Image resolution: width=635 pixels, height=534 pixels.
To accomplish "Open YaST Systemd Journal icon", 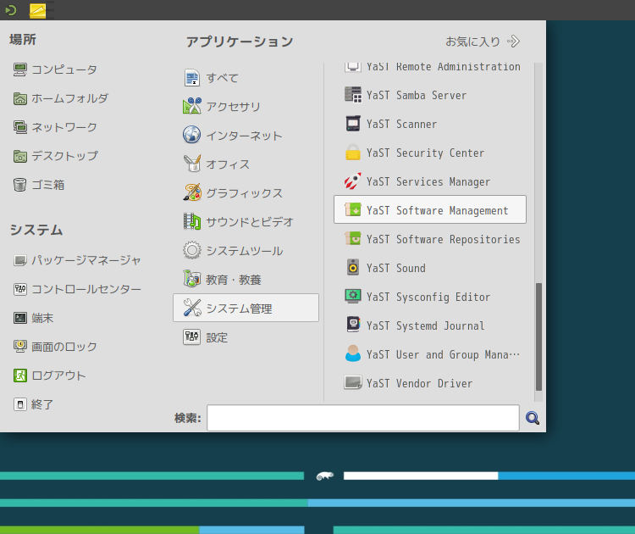I will (x=353, y=325).
